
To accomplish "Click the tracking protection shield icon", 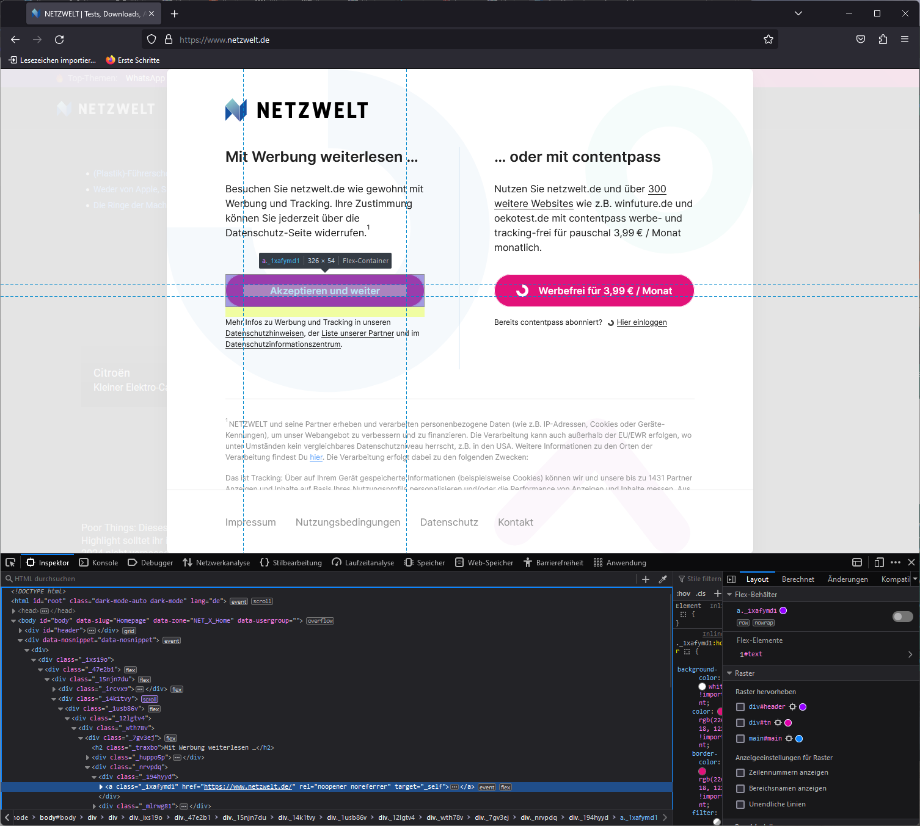I will point(151,39).
